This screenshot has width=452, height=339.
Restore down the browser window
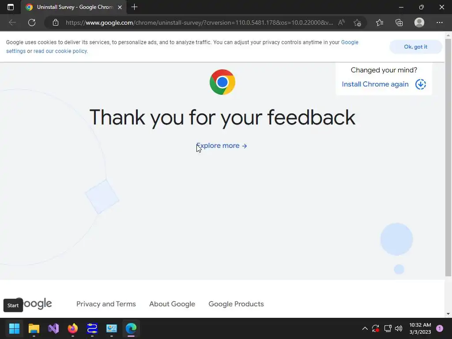pyautogui.click(x=422, y=7)
